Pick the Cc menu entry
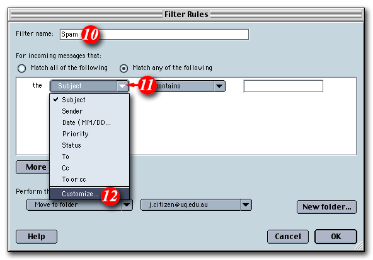 click(x=89, y=168)
